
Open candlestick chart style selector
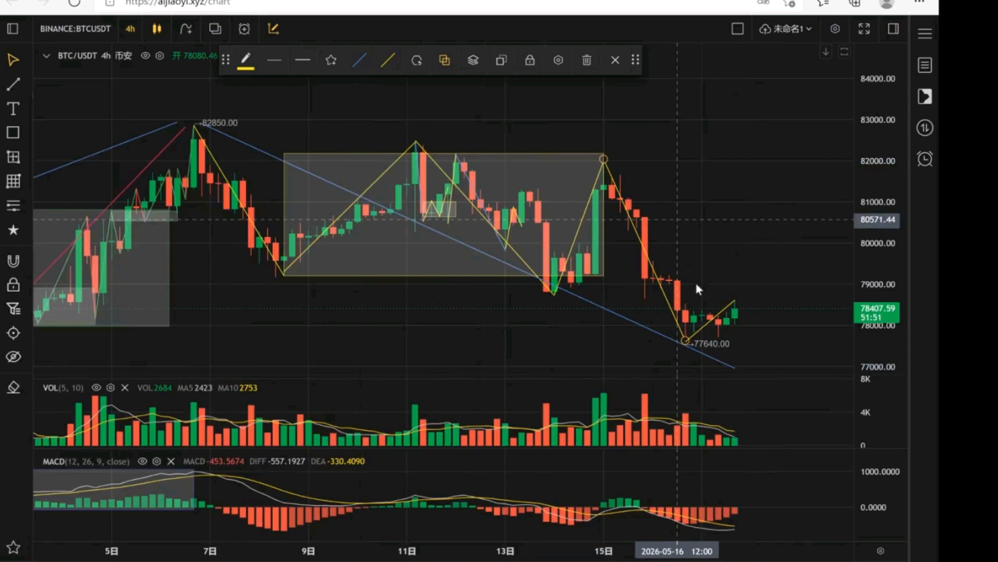pyautogui.click(x=157, y=29)
